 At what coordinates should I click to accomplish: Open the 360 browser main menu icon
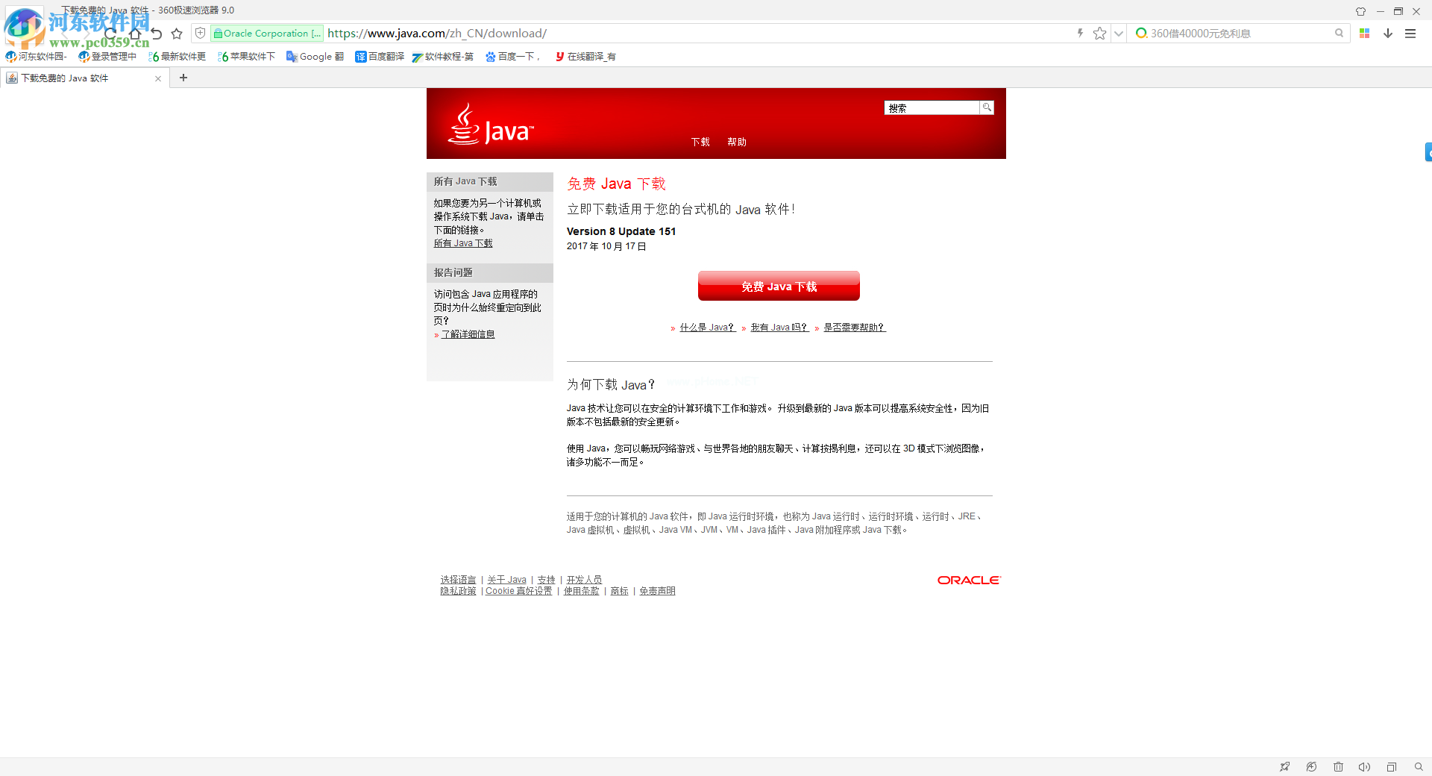pos(1410,34)
